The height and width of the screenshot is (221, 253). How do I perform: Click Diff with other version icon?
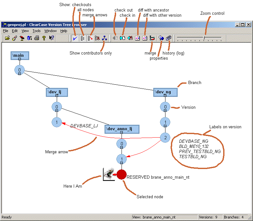pyautogui.click(x=145, y=38)
